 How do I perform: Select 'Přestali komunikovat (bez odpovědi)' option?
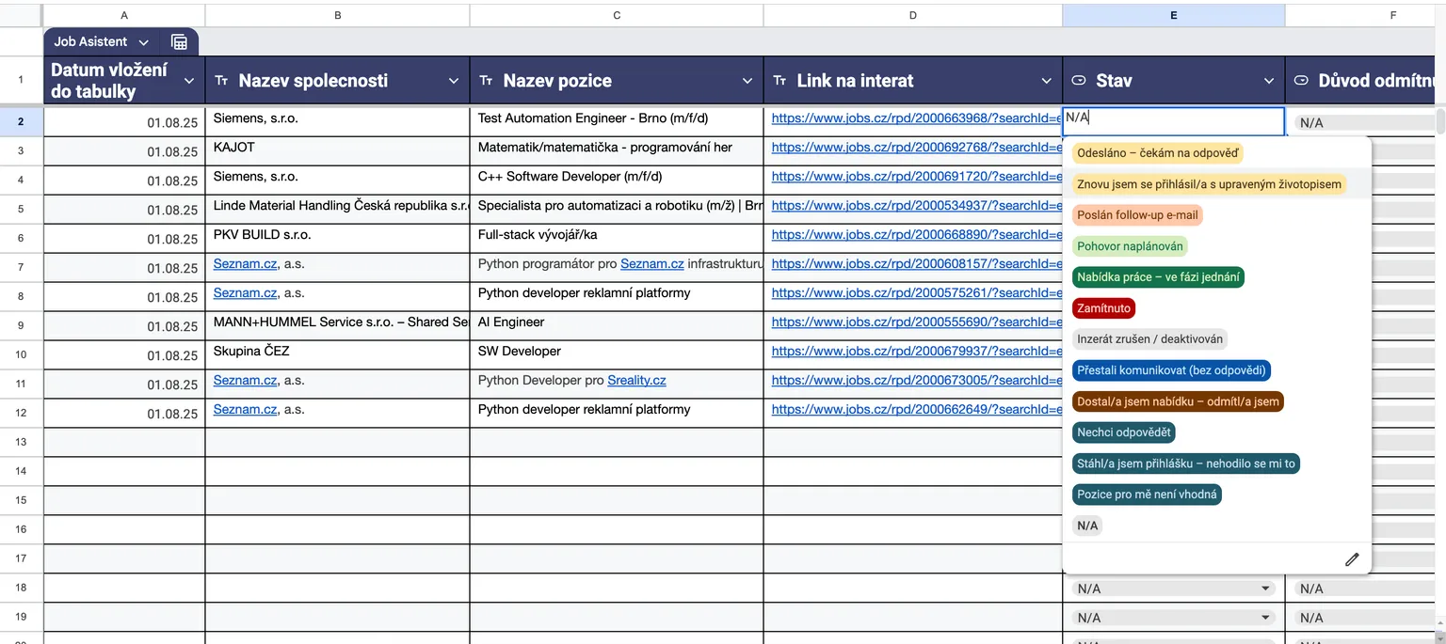(1171, 370)
